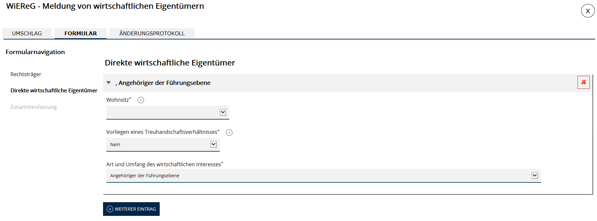Open the Treuhandschaftsverhältnis dropdown set to Nein
The height and width of the screenshot is (221, 597).
coord(163,145)
